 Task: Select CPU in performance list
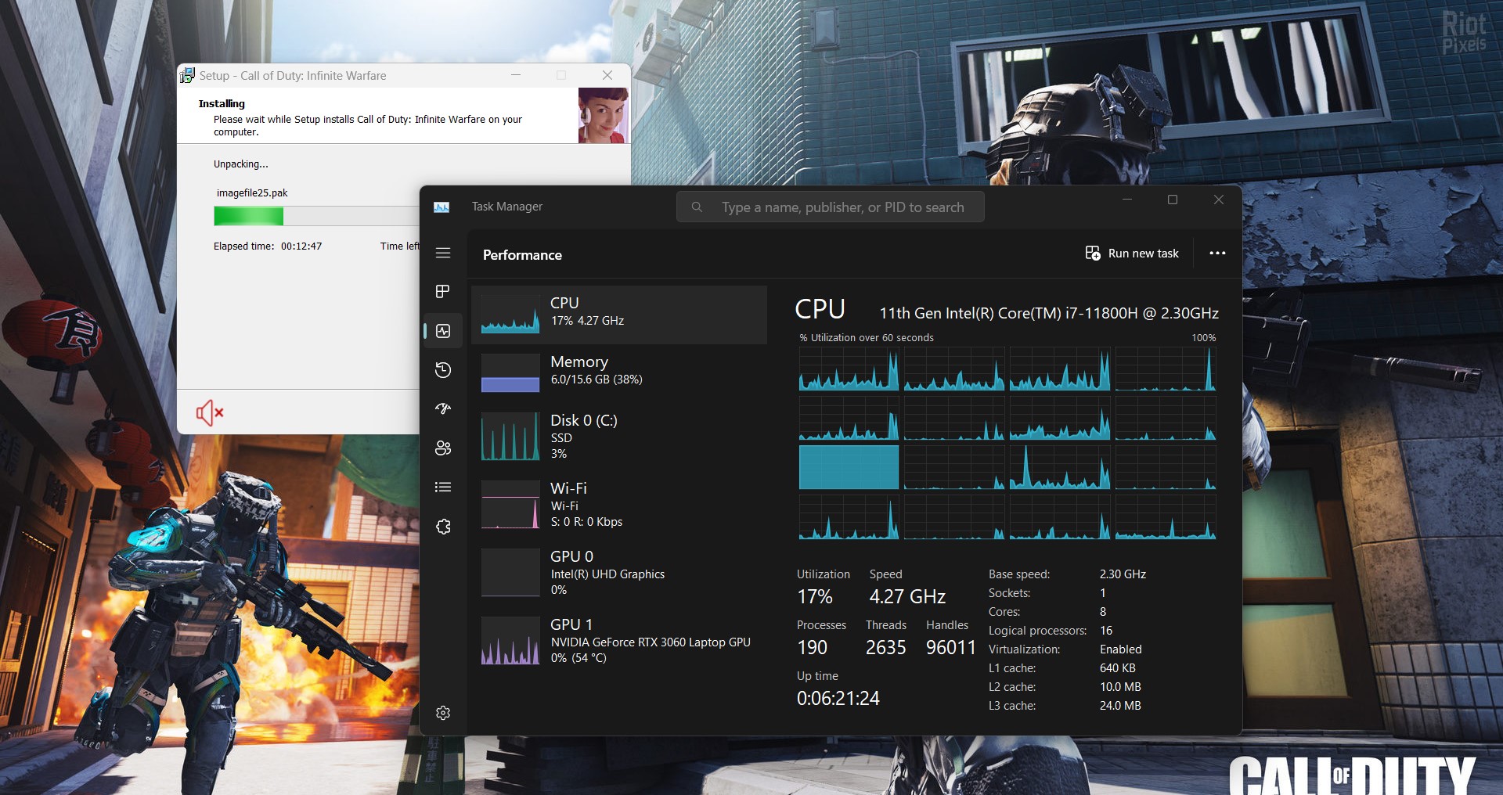pyautogui.click(x=618, y=315)
